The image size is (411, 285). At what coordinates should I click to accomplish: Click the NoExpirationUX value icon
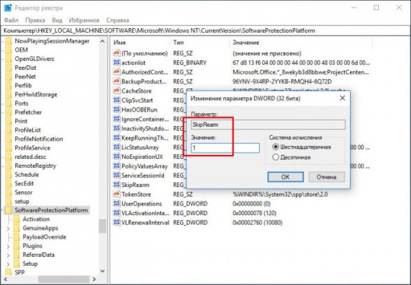(x=116, y=156)
